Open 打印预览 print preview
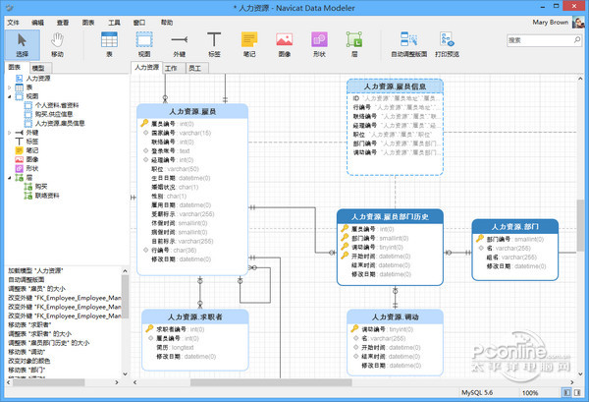589x402 pixels. pos(447,45)
